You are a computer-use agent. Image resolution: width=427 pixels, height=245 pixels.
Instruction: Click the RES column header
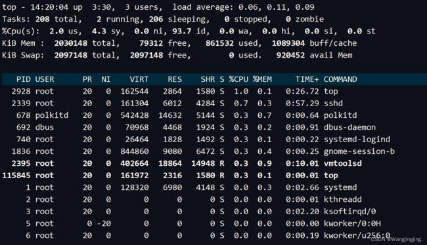[175, 79]
